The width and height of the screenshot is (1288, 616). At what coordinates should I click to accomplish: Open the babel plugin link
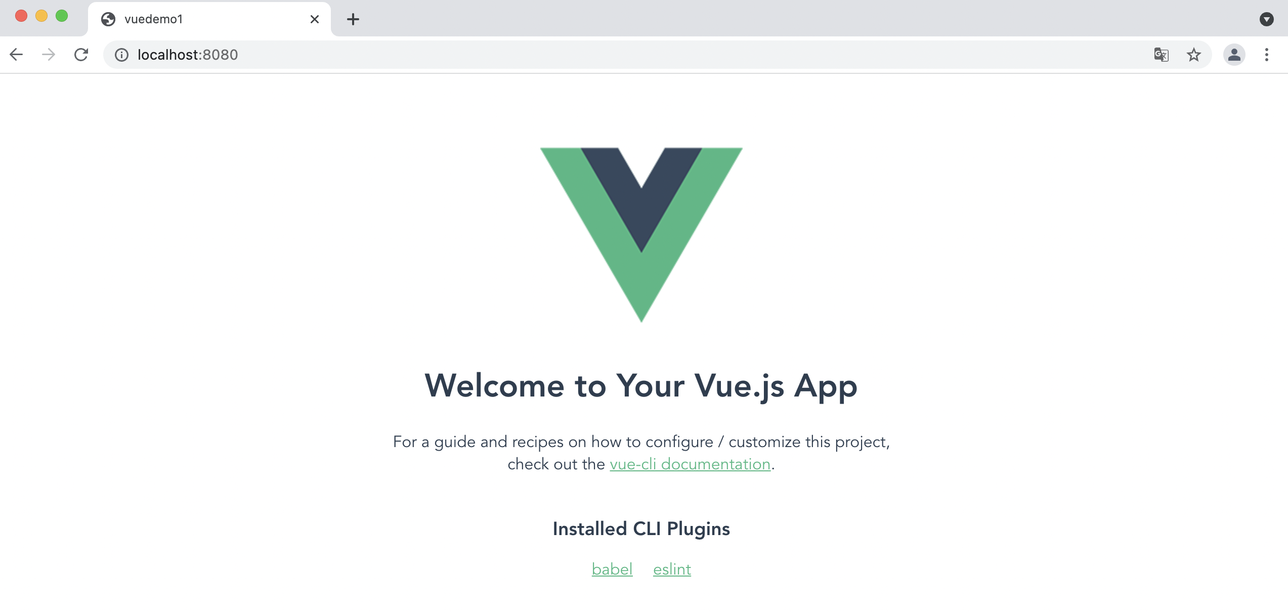[612, 569]
